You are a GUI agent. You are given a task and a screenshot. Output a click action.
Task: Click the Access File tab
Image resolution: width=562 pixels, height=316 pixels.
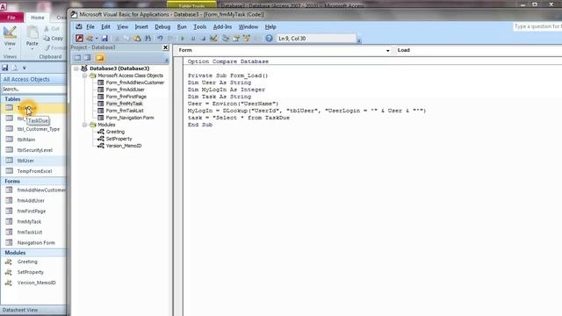point(11,18)
